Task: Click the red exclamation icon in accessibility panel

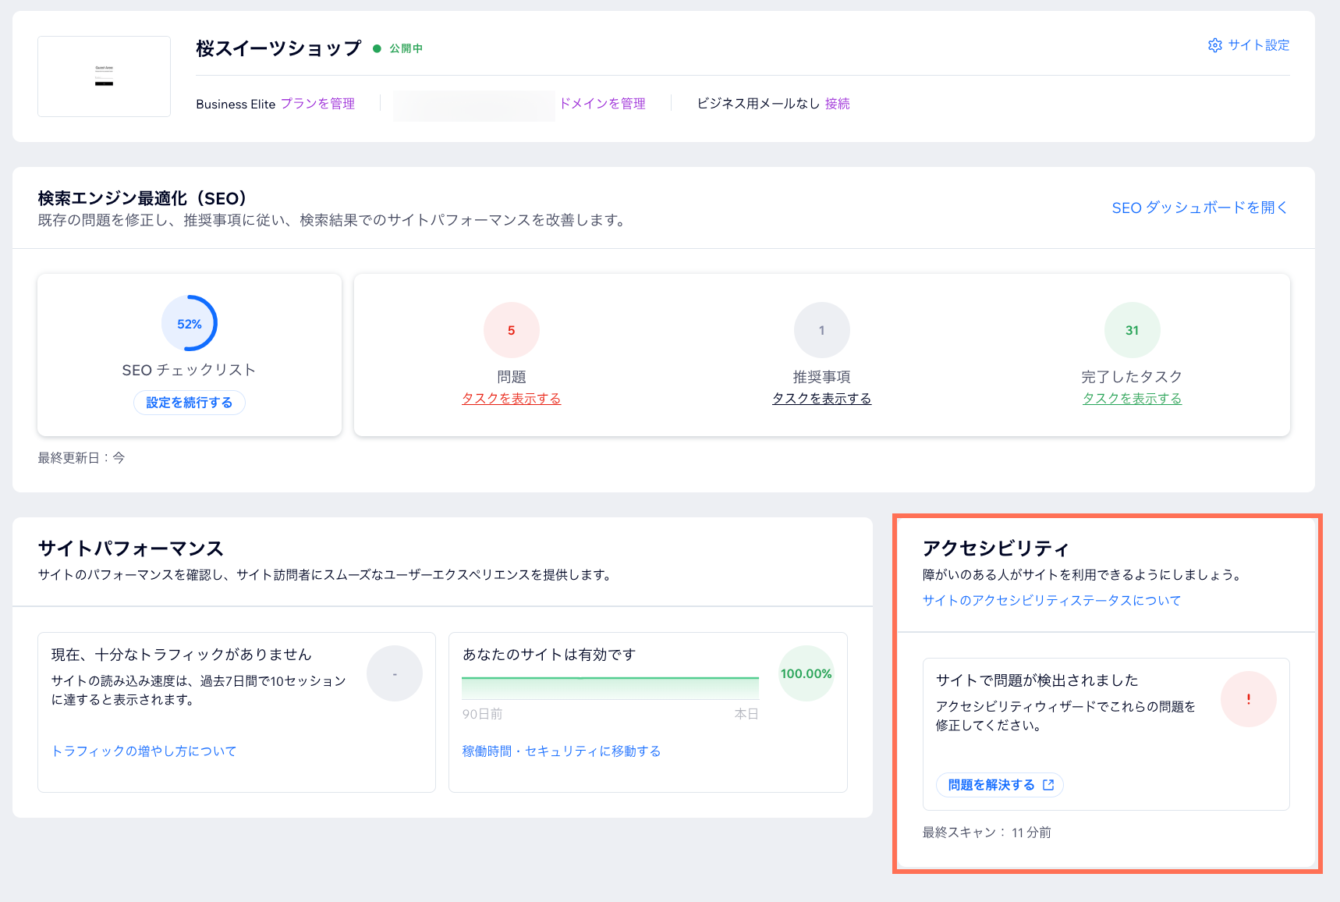Action: [1249, 699]
